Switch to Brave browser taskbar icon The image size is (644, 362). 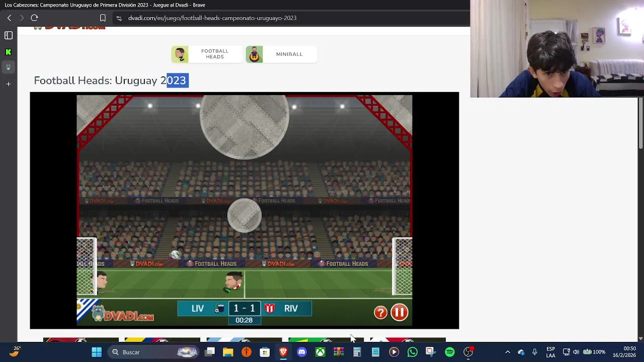pos(283,352)
